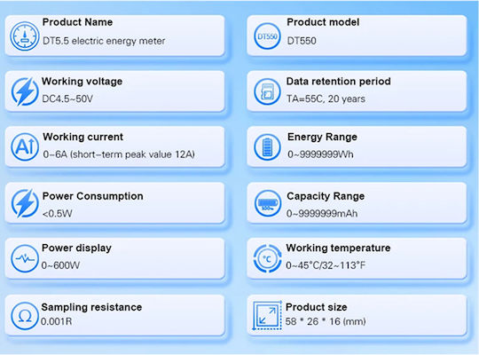Select the 'Product Name' heading
Image resolution: width=479 pixels, height=355 pixels.
coord(77,22)
